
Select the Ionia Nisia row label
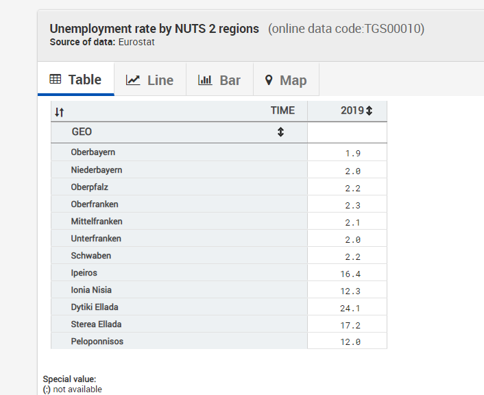pyautogui.click(x=91, y=290)
